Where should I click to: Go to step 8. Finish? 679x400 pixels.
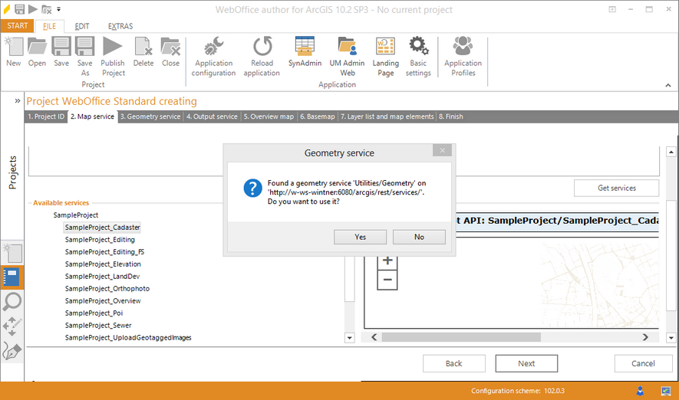coord(451,116)
